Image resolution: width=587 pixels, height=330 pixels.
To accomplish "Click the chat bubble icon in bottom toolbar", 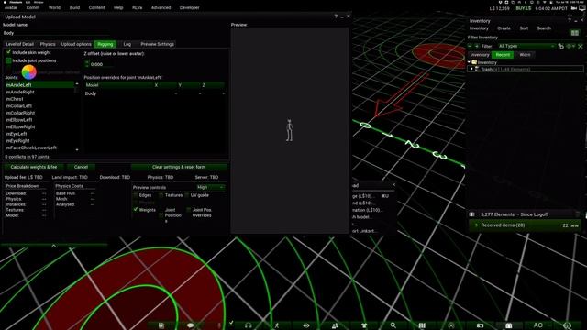I will [190, 325].
